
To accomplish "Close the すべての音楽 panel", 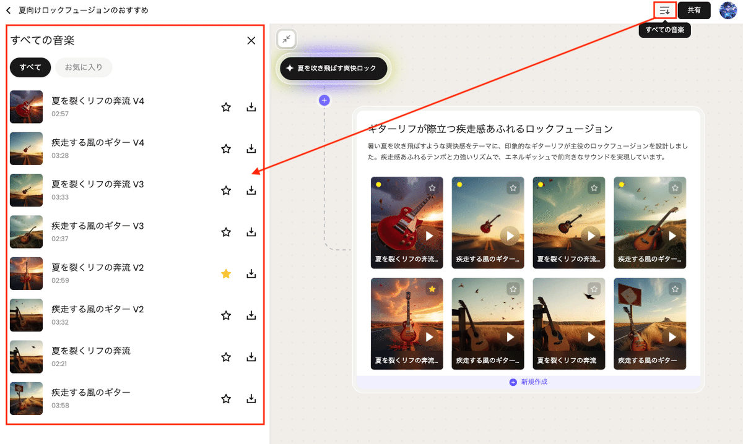I will click(x=251, y=41).
